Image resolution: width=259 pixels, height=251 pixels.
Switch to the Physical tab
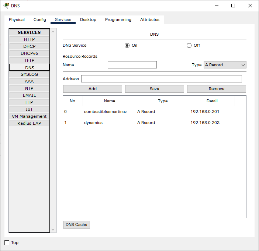pos(17,20)
